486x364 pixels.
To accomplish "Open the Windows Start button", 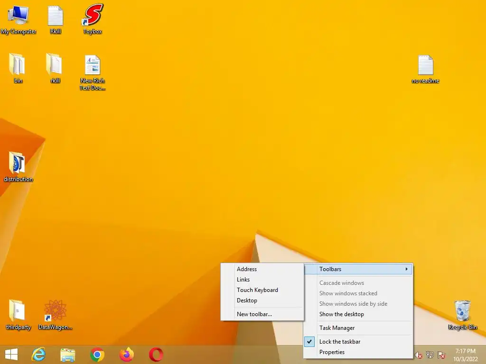I will coord(11,355).
